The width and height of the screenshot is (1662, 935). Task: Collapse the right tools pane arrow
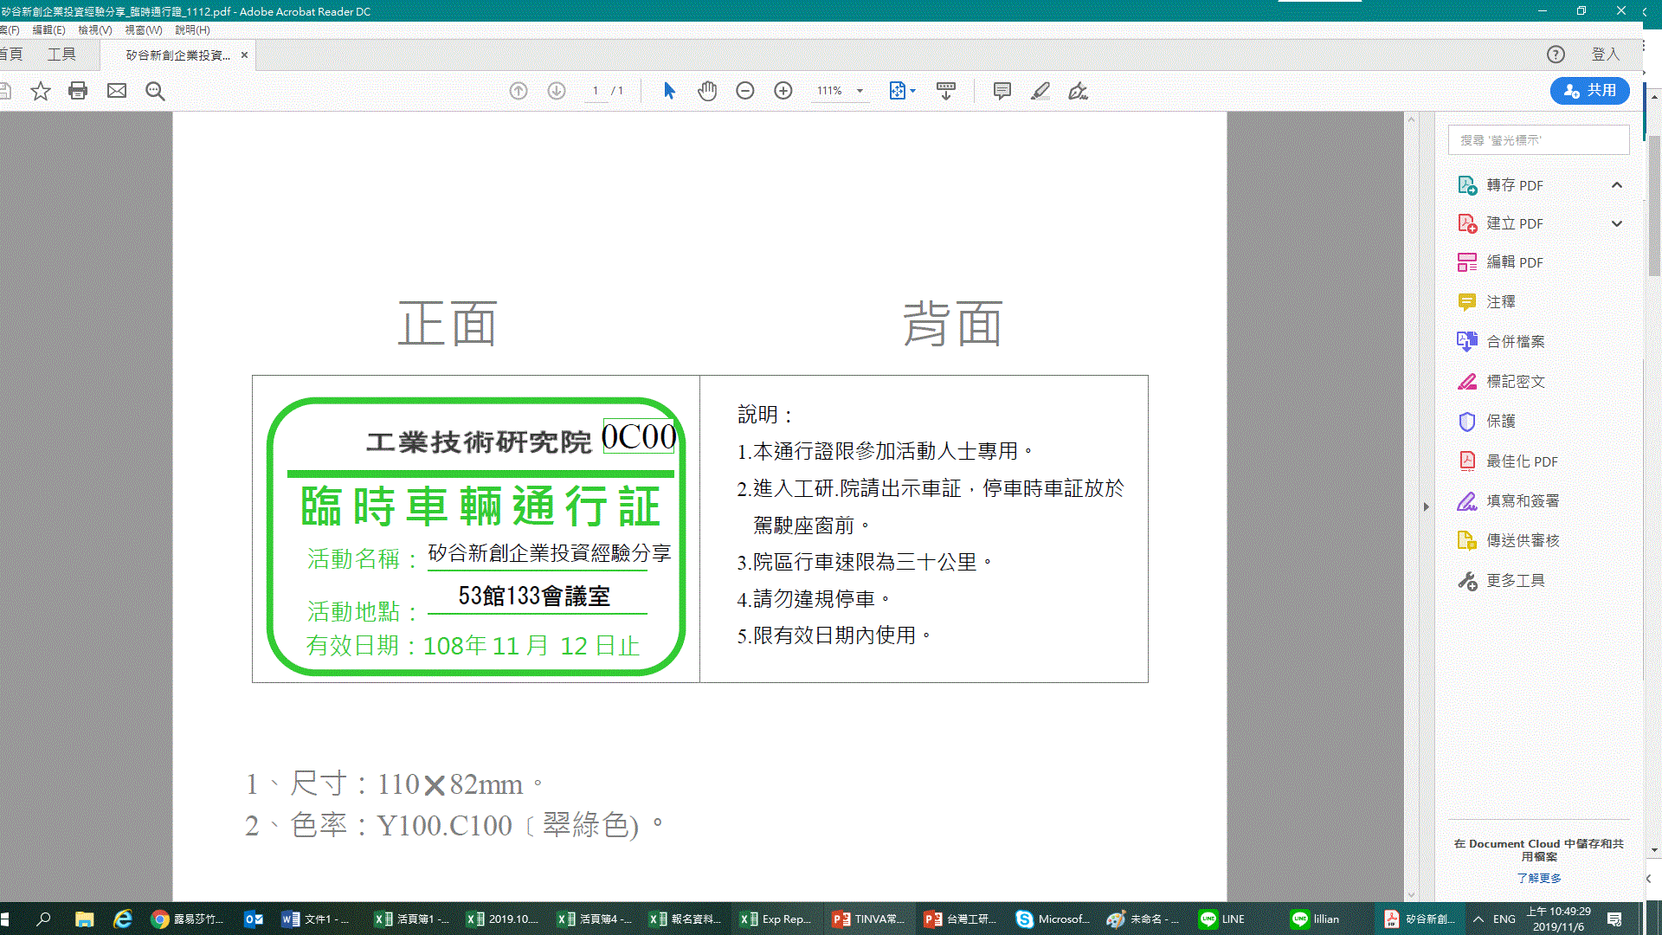coord(1427,506)
